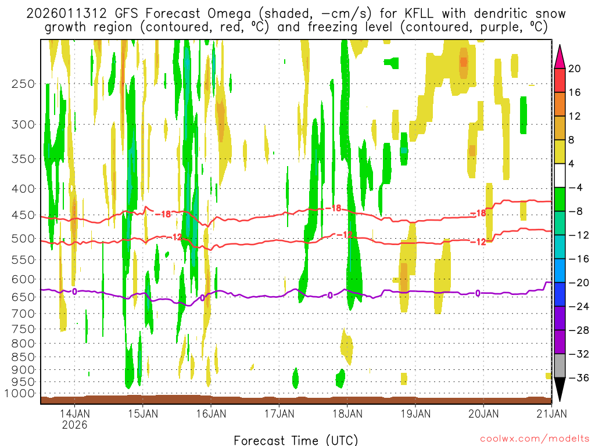Viewport: 595px width, 446px height.
Task: Click the 500 pressure level label
Action: [x=23, y=239]
